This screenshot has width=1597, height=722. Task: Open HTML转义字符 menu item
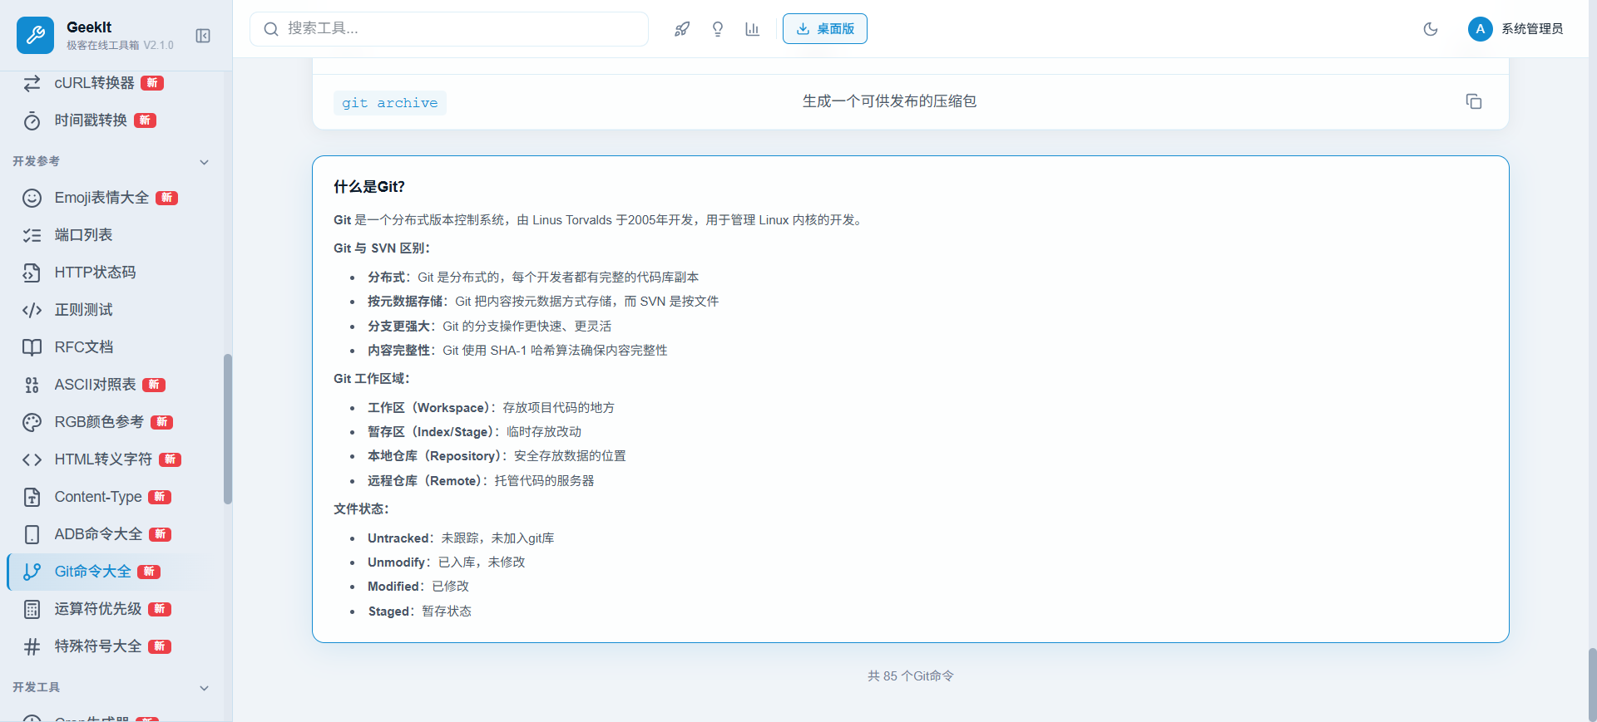click(111, 459)
